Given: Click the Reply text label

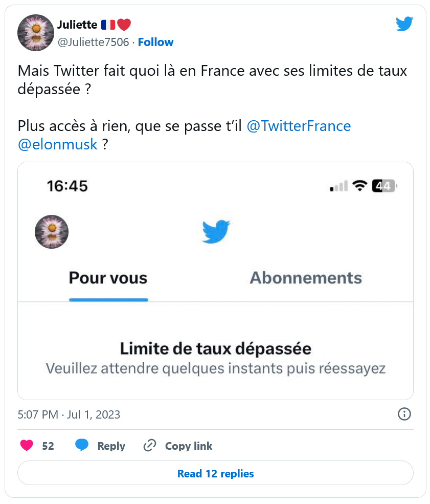Looking at the screenshot, I should 111,446.
